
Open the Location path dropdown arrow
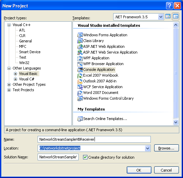click(x=148, y=149)
